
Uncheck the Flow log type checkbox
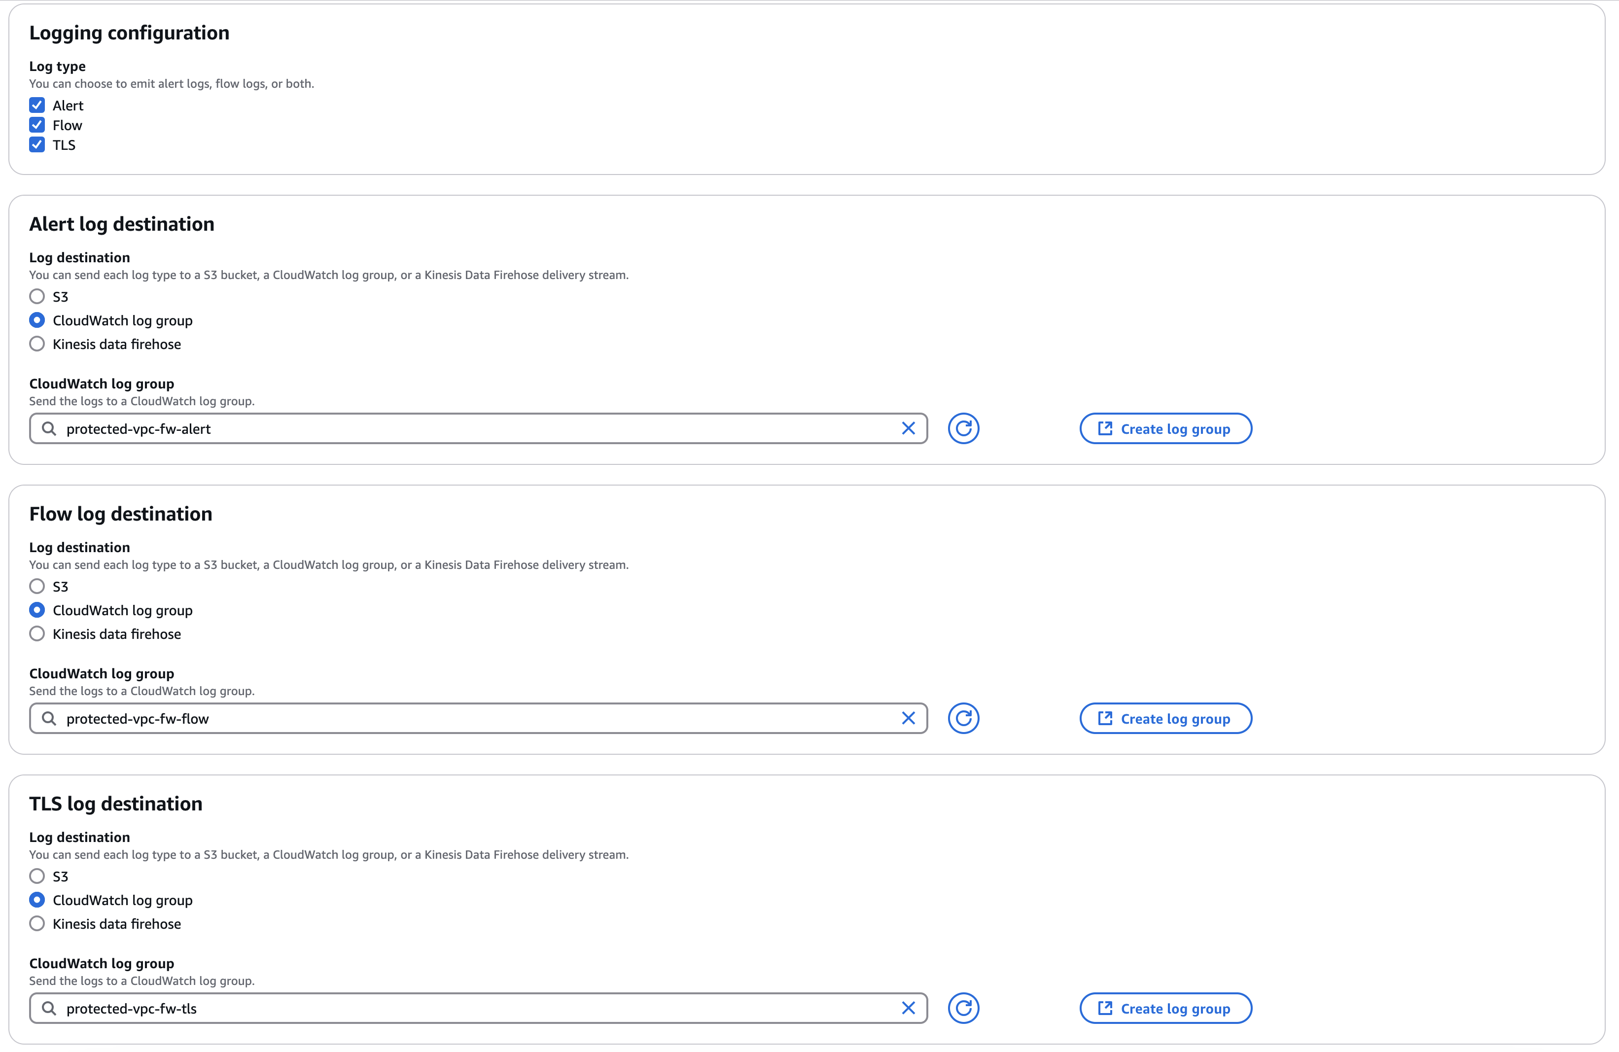37,125
